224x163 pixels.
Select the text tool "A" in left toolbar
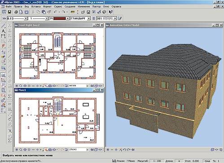tap(3, 31)
